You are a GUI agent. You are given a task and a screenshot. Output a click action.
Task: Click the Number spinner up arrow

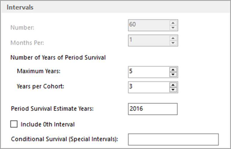pyautogui.click(x=173, y=23)
